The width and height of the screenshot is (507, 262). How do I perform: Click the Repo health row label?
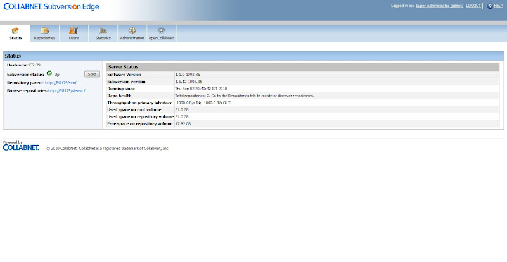click(119, 96)
